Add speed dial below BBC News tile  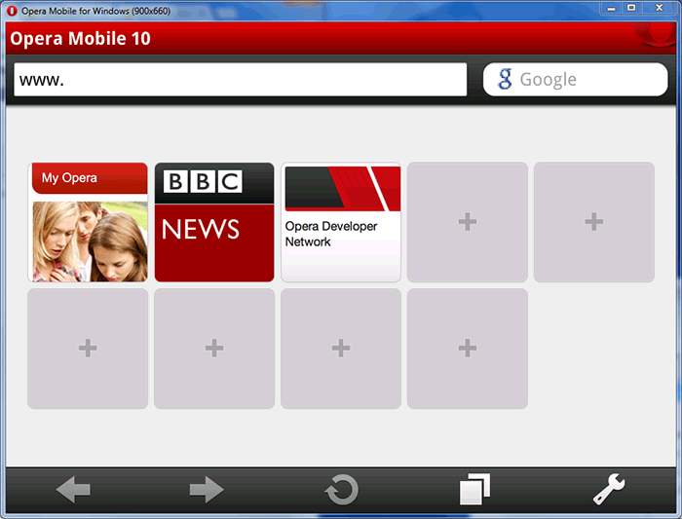pyautogui.click(x=214, y=349)
